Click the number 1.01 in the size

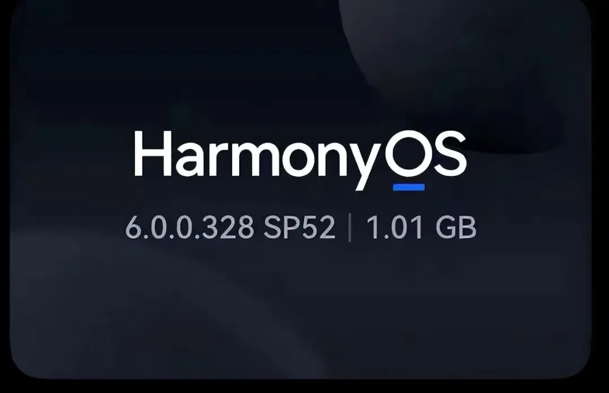coord(395,227)
